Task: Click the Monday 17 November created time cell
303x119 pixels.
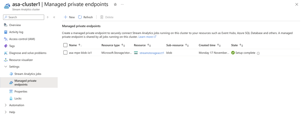Action: tap(214, 53)
